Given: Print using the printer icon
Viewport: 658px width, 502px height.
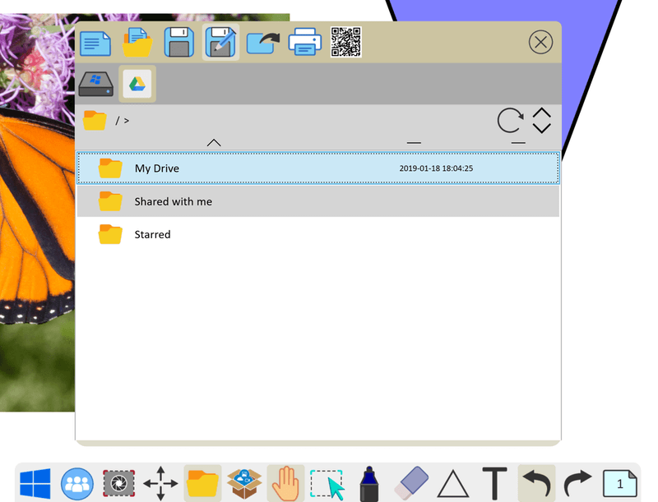Looking at the screenshot, I should coord(304,42).
